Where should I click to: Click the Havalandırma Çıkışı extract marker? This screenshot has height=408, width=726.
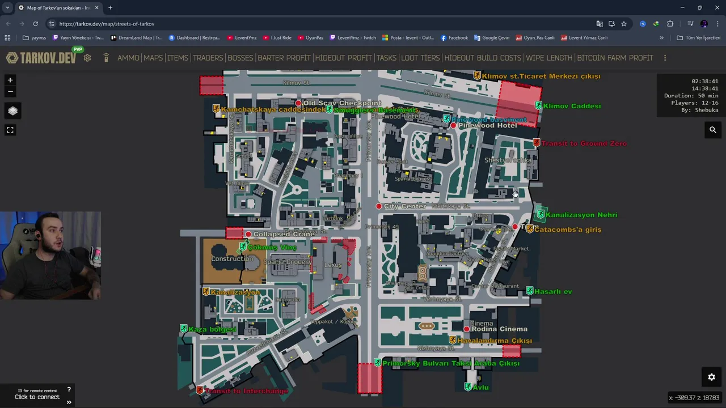452,341
